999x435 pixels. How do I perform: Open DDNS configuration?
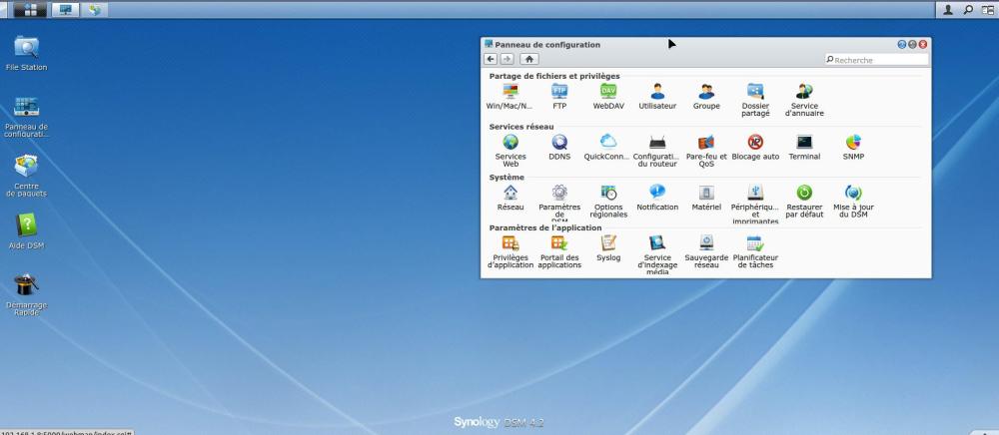559,147
